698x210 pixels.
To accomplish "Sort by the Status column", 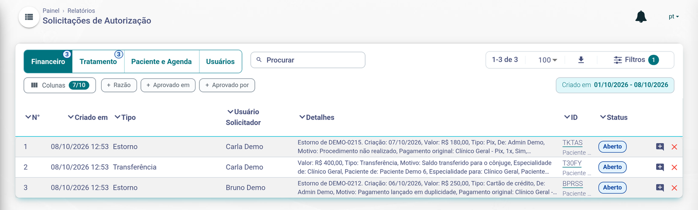I will pyautogui.click(x=614, y=117).
